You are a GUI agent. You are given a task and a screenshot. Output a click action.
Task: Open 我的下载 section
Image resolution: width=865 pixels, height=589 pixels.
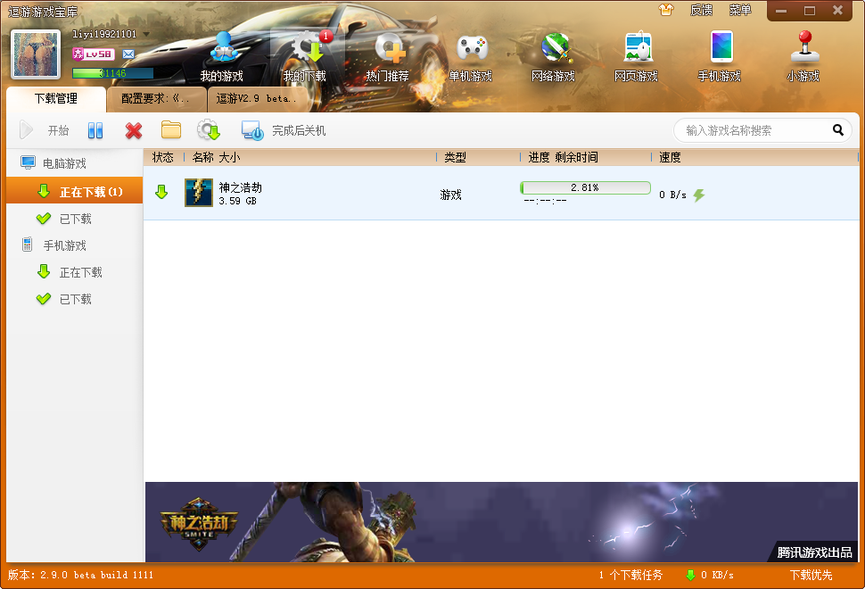(305, 56)
